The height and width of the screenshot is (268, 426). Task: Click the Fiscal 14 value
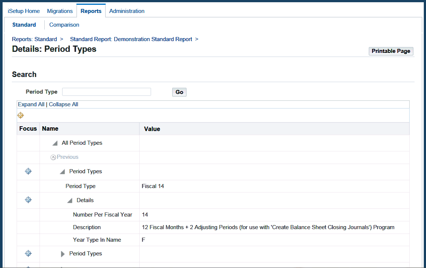coord(153,186)
